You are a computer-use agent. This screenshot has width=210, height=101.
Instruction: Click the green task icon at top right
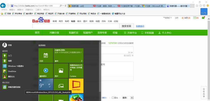203,18
